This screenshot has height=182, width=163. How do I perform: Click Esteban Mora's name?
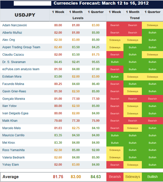(12, 77)
